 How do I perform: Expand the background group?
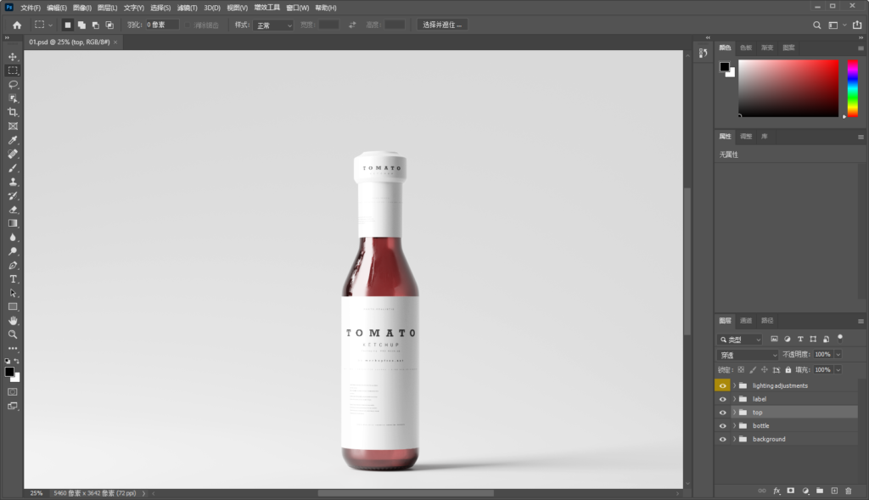click(734, 439)
